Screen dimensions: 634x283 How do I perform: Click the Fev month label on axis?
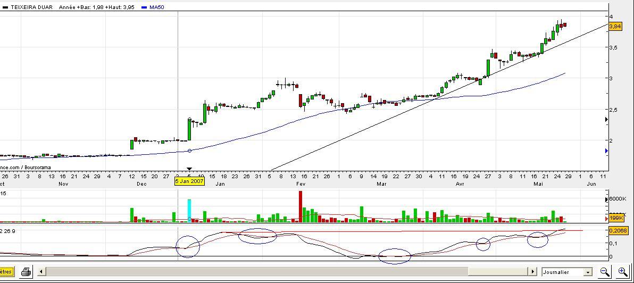pos(301,184)
